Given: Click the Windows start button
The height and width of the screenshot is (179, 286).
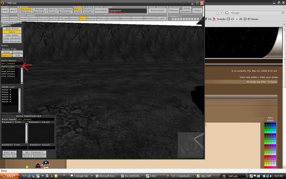Looking at the screenshot, I should 9,176.
